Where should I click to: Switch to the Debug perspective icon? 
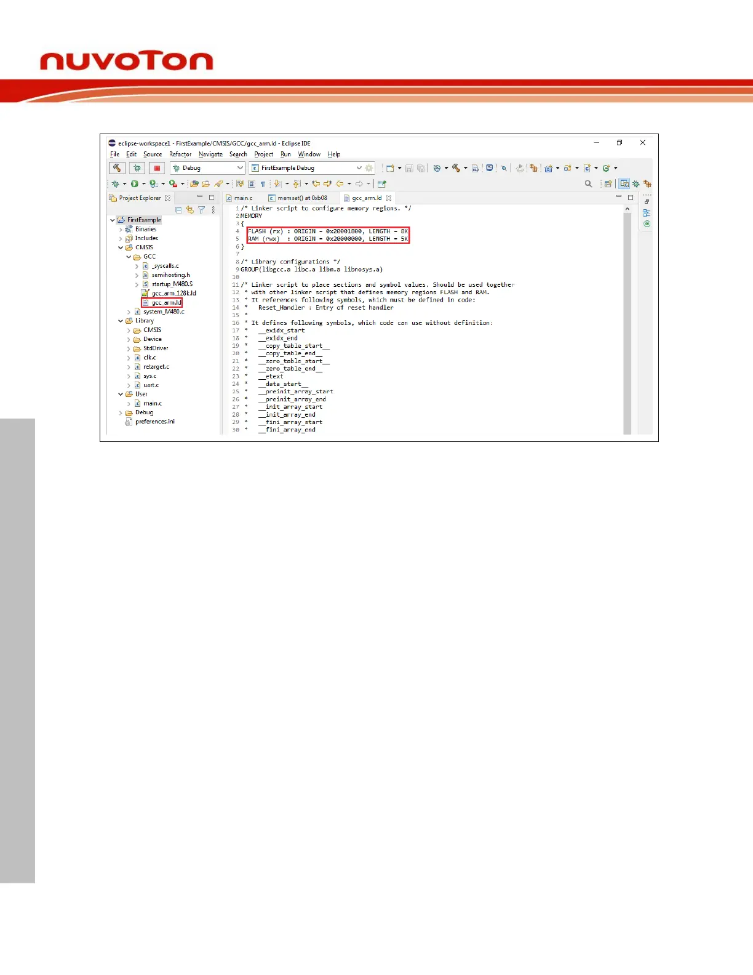click(x=636, y=183)
